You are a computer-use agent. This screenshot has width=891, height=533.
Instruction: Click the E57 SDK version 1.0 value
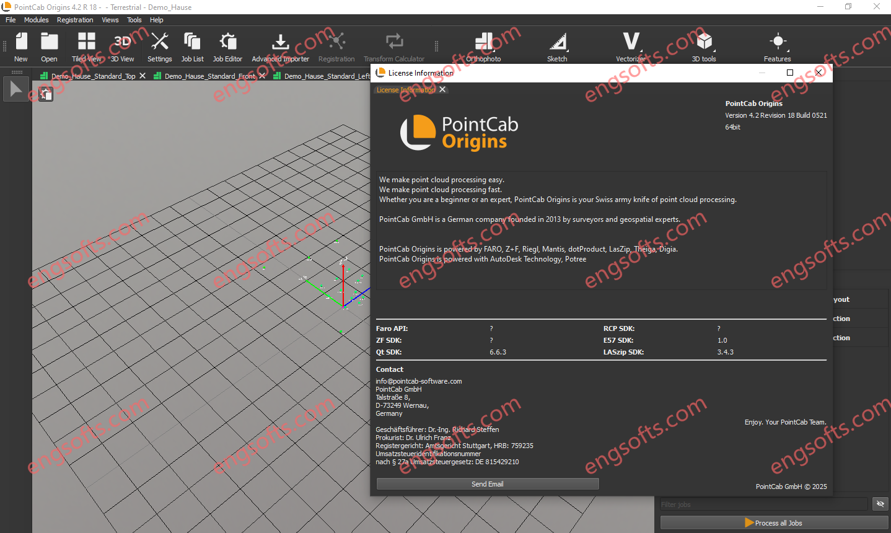(722, 340)
